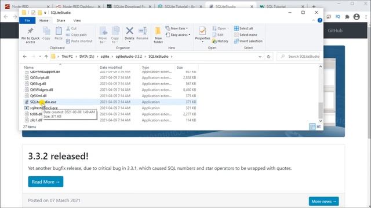Screen dimensions: 371x208
Task: Click the Cut command
Action: pos(71,28)
